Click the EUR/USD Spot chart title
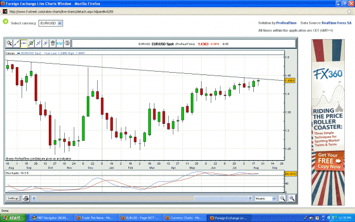Viewport: 355px width, 222px height. click(162, 44)
